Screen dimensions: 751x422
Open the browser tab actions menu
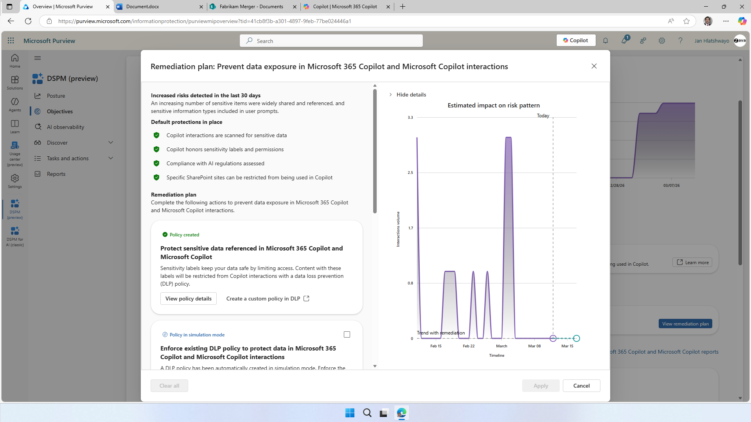point(9,7)
